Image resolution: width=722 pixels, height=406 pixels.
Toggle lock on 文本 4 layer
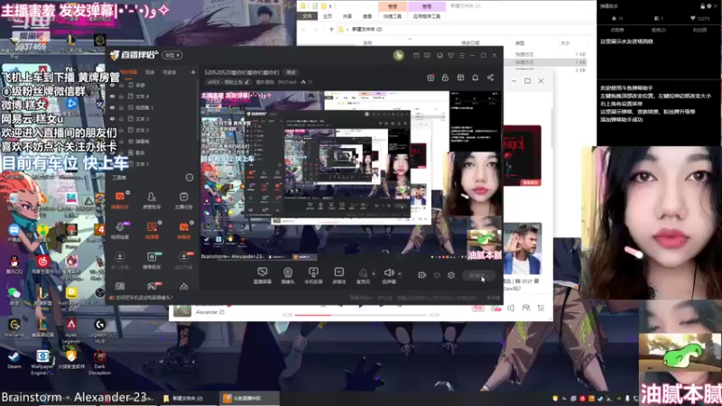tap(122, 97)
